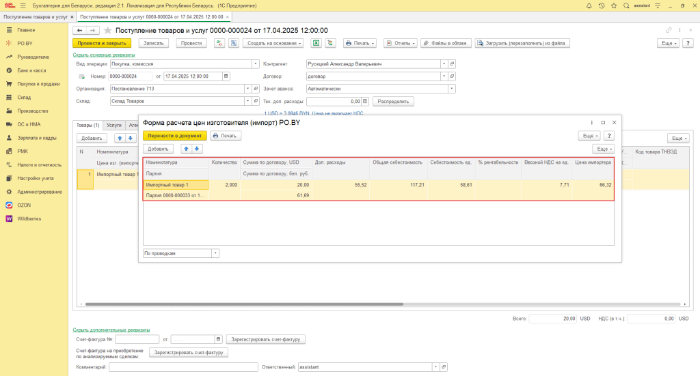Click Загрузить (перезаполнить) из файла button
This screenshot has width=700, height=376.
pyautogui.click(x=522, y=43)
